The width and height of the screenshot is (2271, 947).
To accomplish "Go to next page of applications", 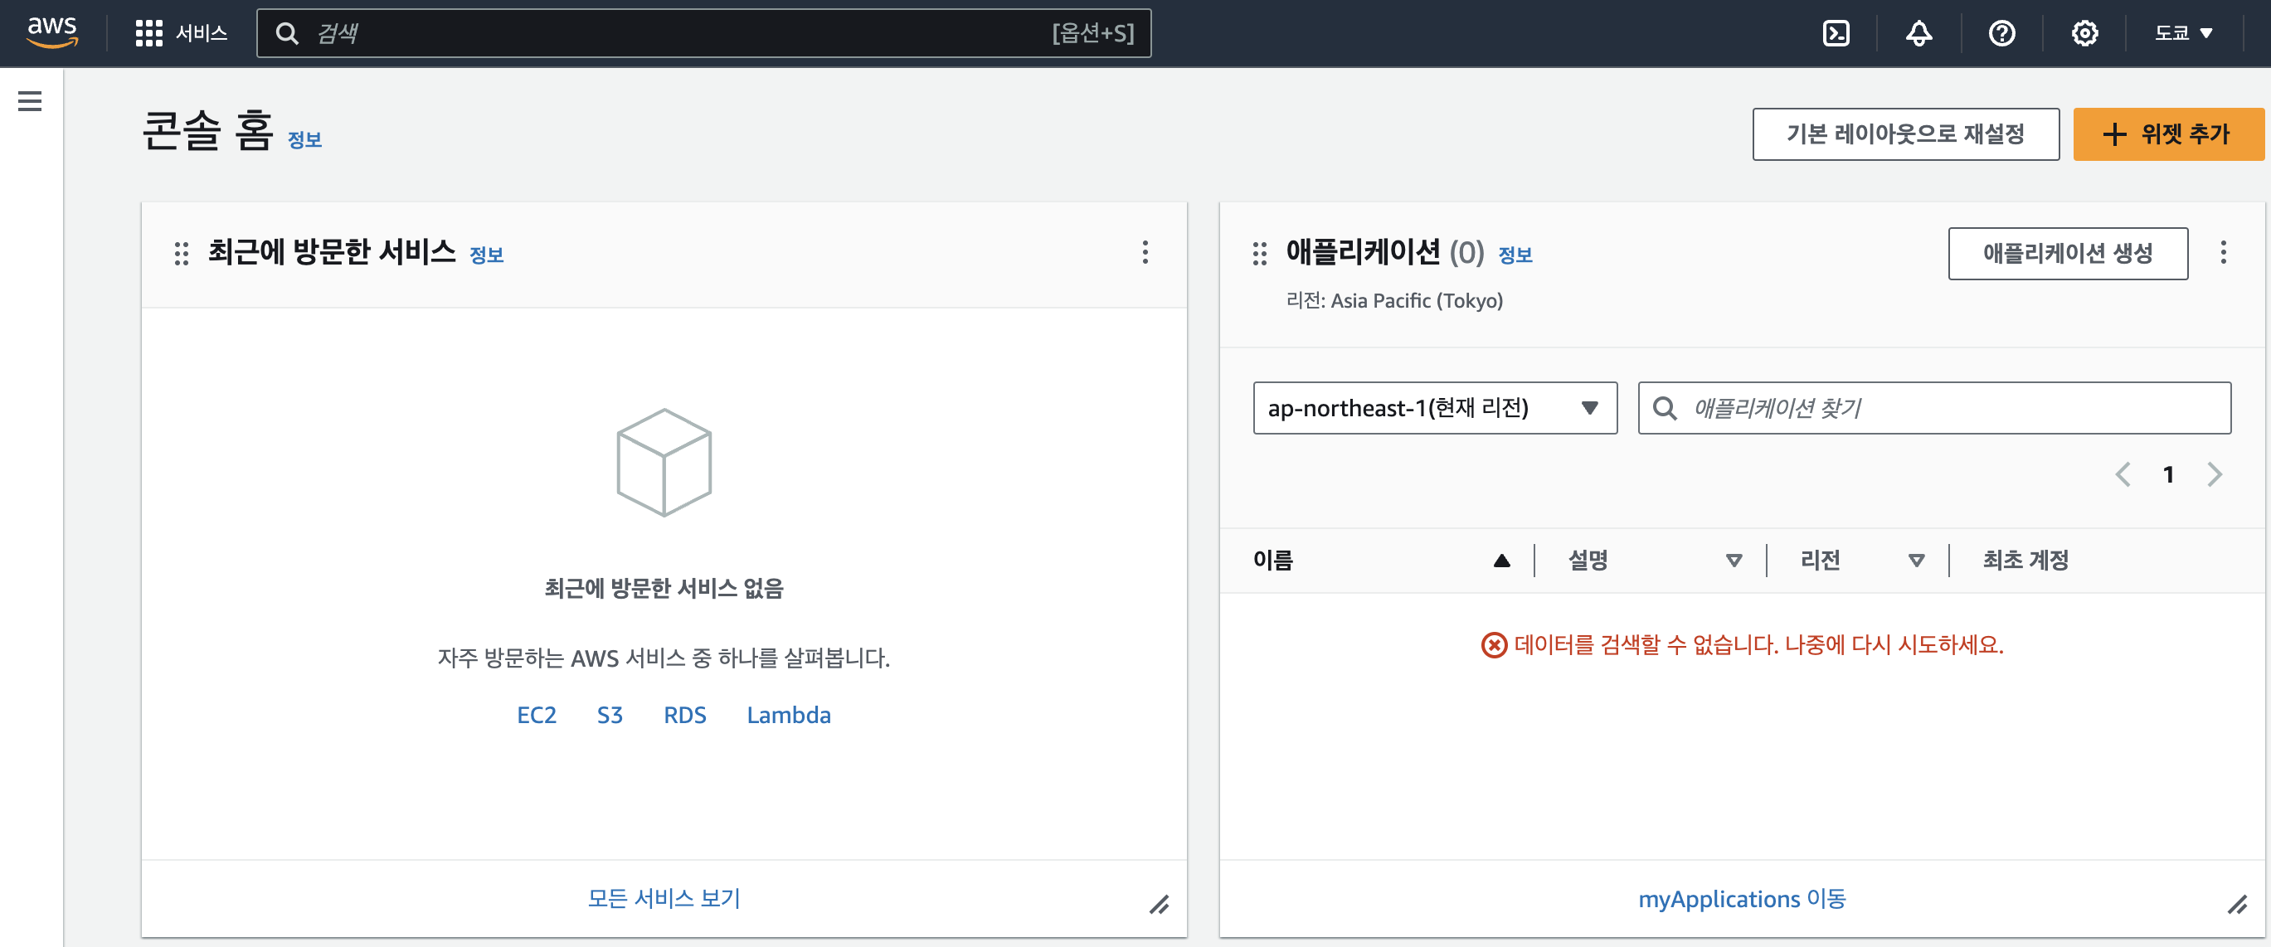I will pyautogui.click(x=2214, y=475).
